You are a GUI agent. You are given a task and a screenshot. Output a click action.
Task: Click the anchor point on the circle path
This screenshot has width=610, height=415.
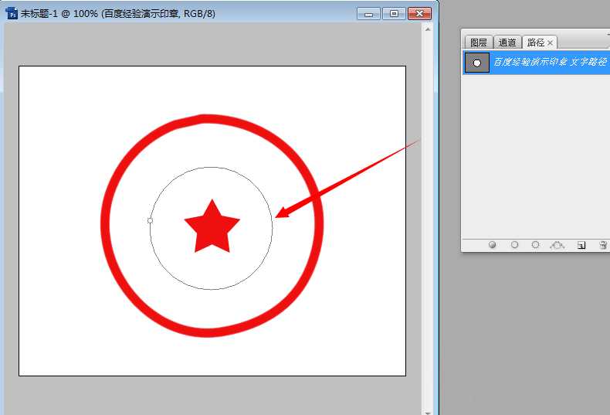(x=150, y=221)
